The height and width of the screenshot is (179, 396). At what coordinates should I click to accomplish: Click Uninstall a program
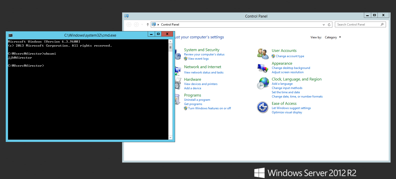(x=197, y=100)
